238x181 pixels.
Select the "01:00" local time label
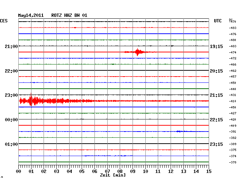[11, 144]
